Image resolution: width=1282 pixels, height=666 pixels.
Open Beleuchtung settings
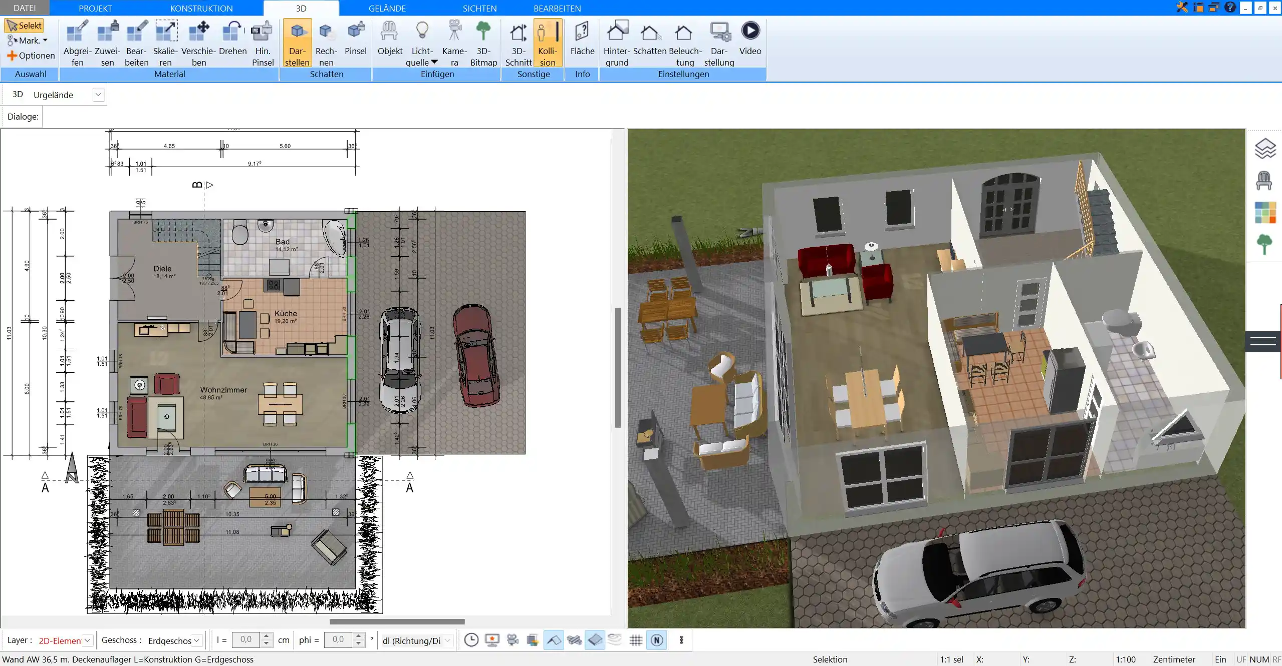click(685, 43)
